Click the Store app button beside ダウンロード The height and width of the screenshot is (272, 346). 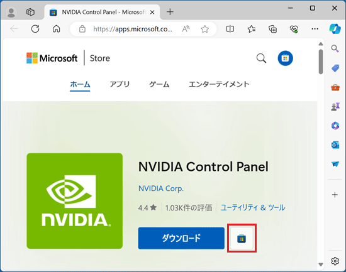(x=242, y=239)
